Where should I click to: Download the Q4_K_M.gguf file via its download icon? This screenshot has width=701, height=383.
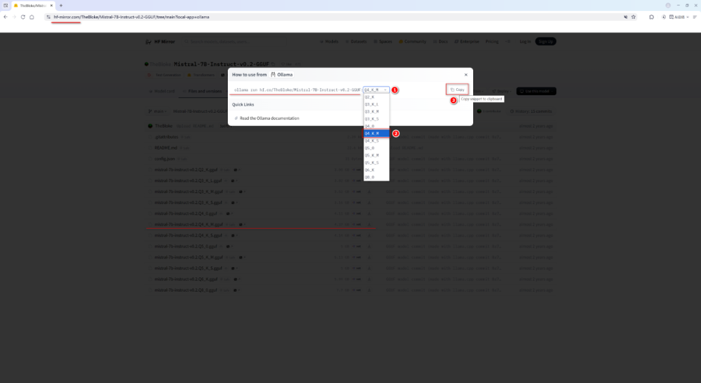pos(369,224)
